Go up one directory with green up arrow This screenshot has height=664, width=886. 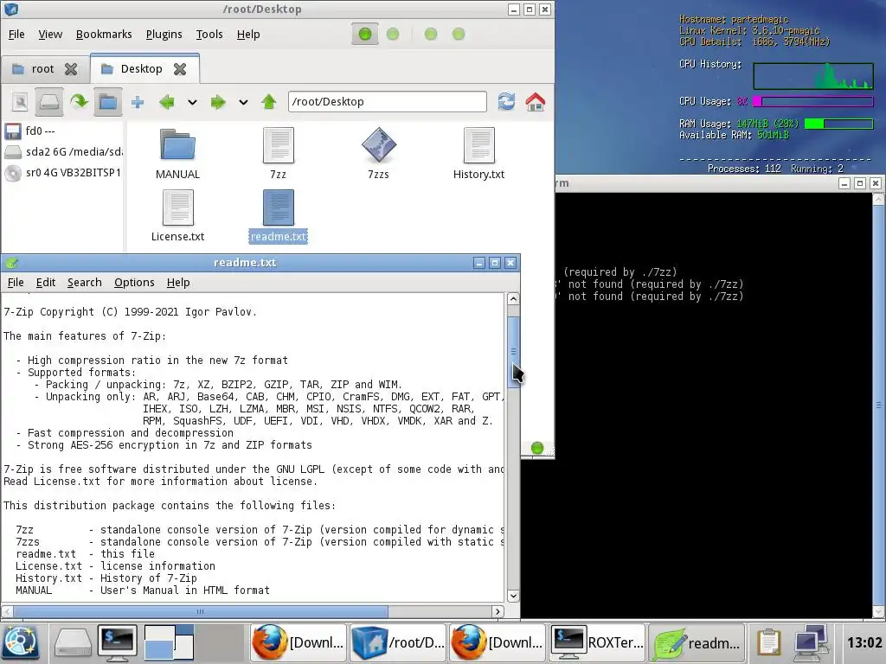click(269, 102)
